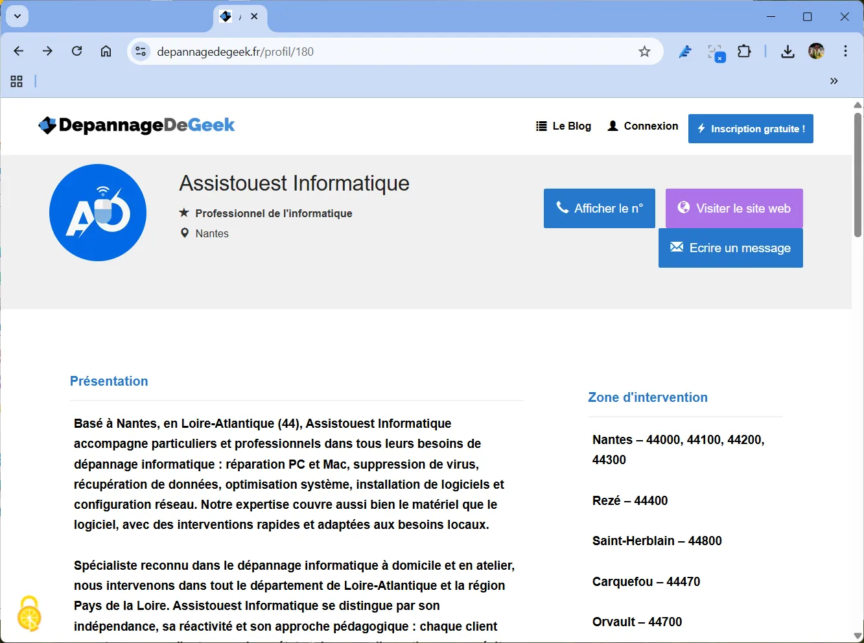
Task: Click Visiter le site web button
Action: click(x=734, y=209)
